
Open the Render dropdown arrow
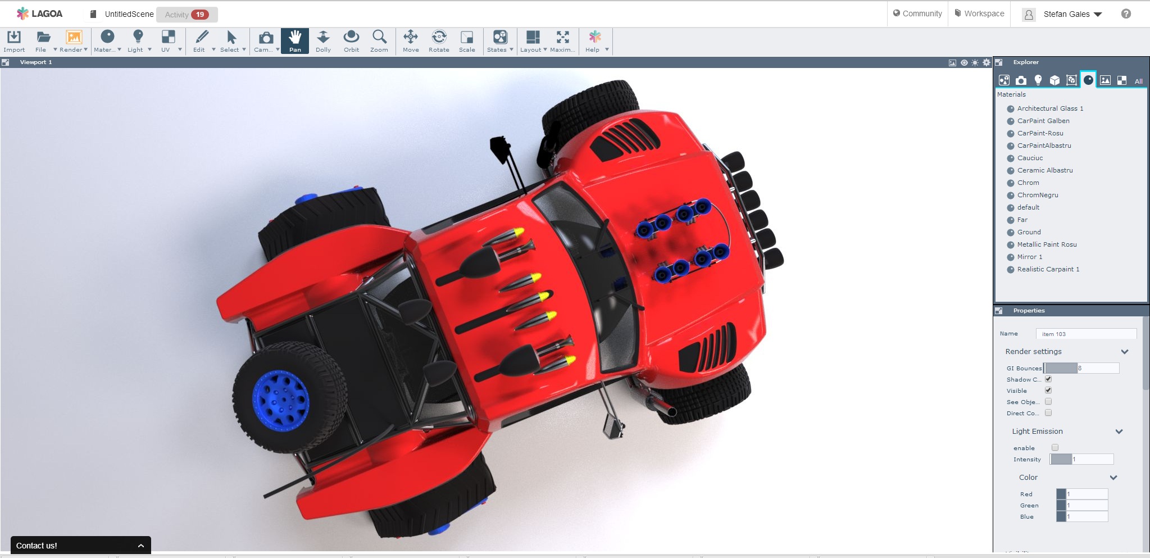click(x=85, y=49)
